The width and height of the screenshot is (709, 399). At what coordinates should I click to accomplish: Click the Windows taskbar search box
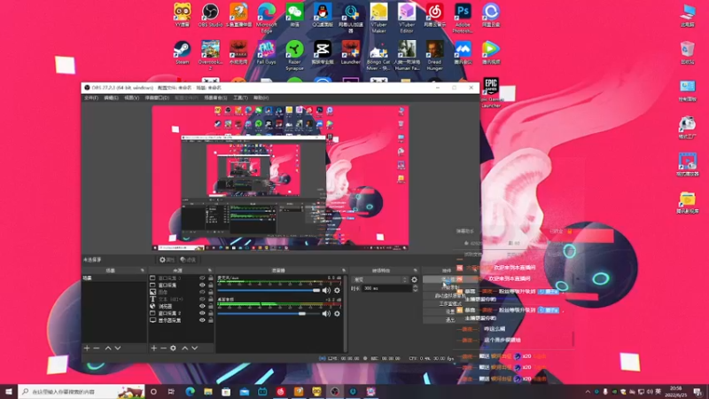[x=82, y=391]
